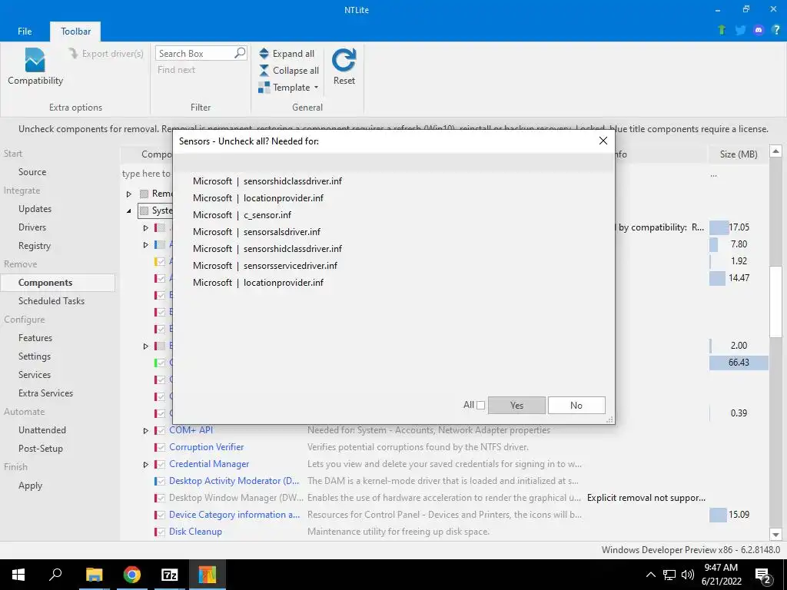This screenshot has width=787, height=590.
Task: Switch to the Toolbar tab
Action: point(76,31)
